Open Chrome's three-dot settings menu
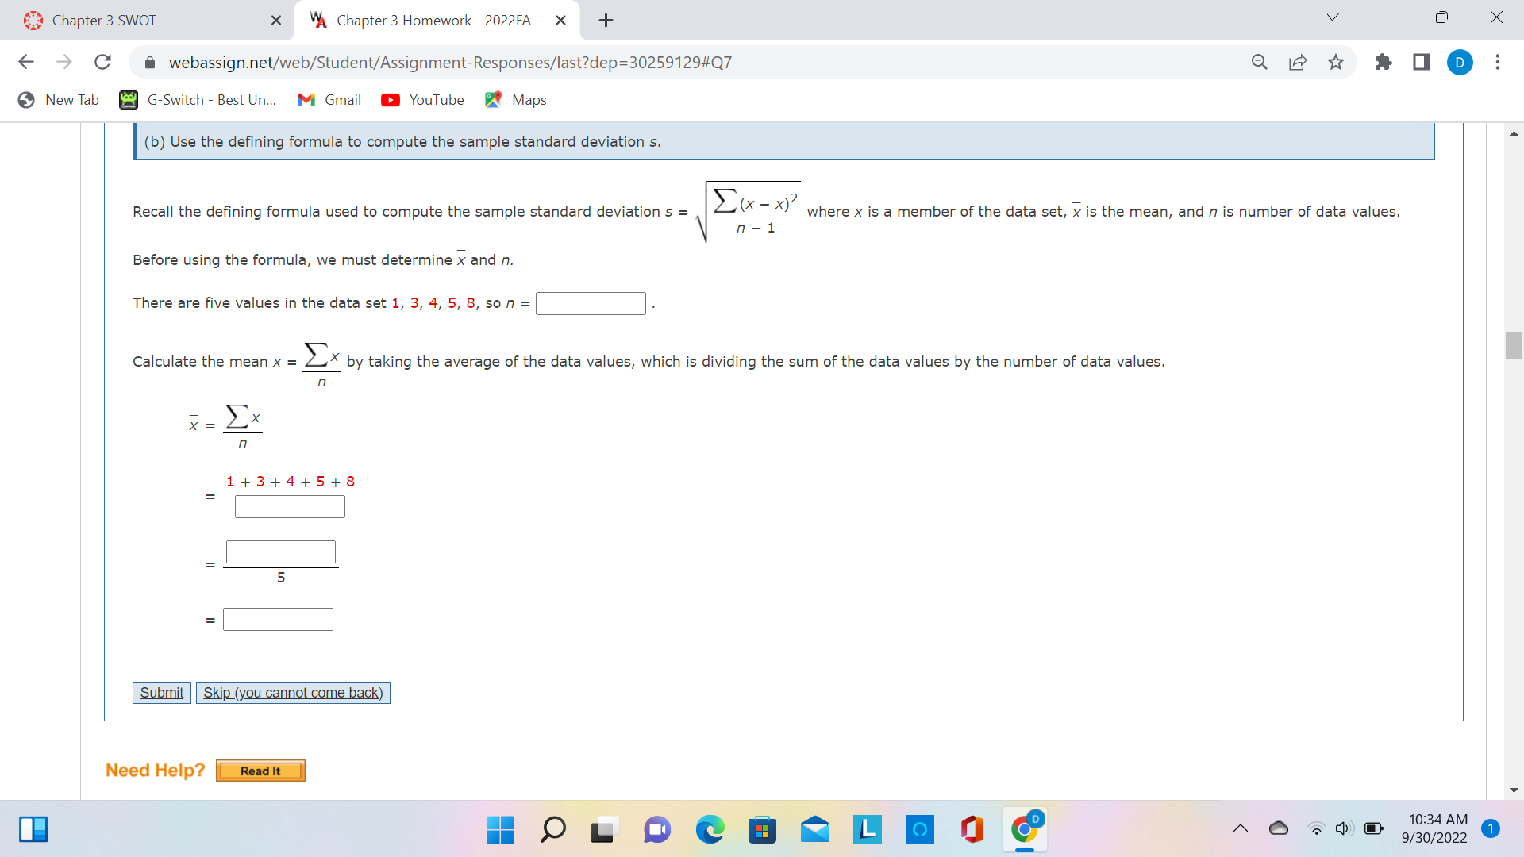Viewport: 1524px width, 857px height. (x=1499, y=62)
